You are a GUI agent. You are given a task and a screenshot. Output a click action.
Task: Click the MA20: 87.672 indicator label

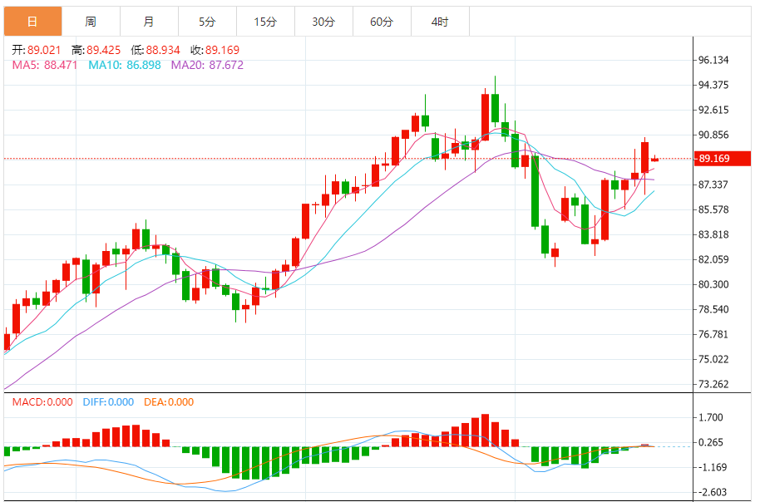pos(207,65)
